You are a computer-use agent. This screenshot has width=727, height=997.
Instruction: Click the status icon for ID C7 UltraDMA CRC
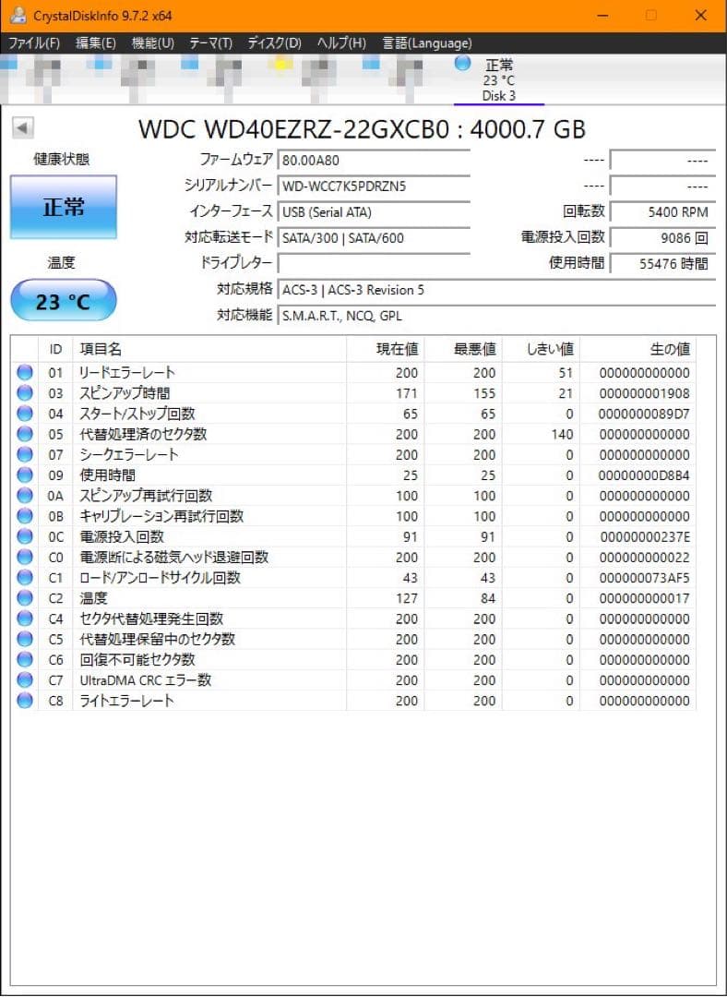25,679
